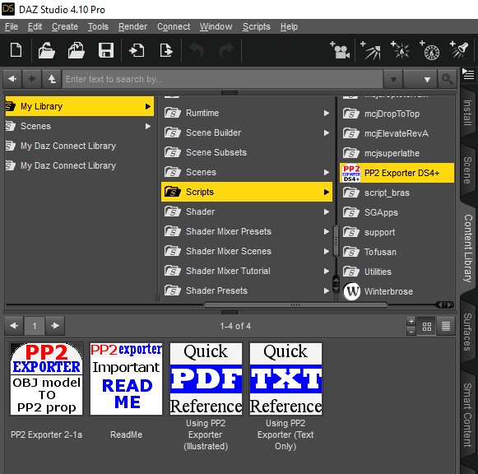The image size is (478, 474).
Task: Switch to grid icon view
Action: (x=427, y=327)
